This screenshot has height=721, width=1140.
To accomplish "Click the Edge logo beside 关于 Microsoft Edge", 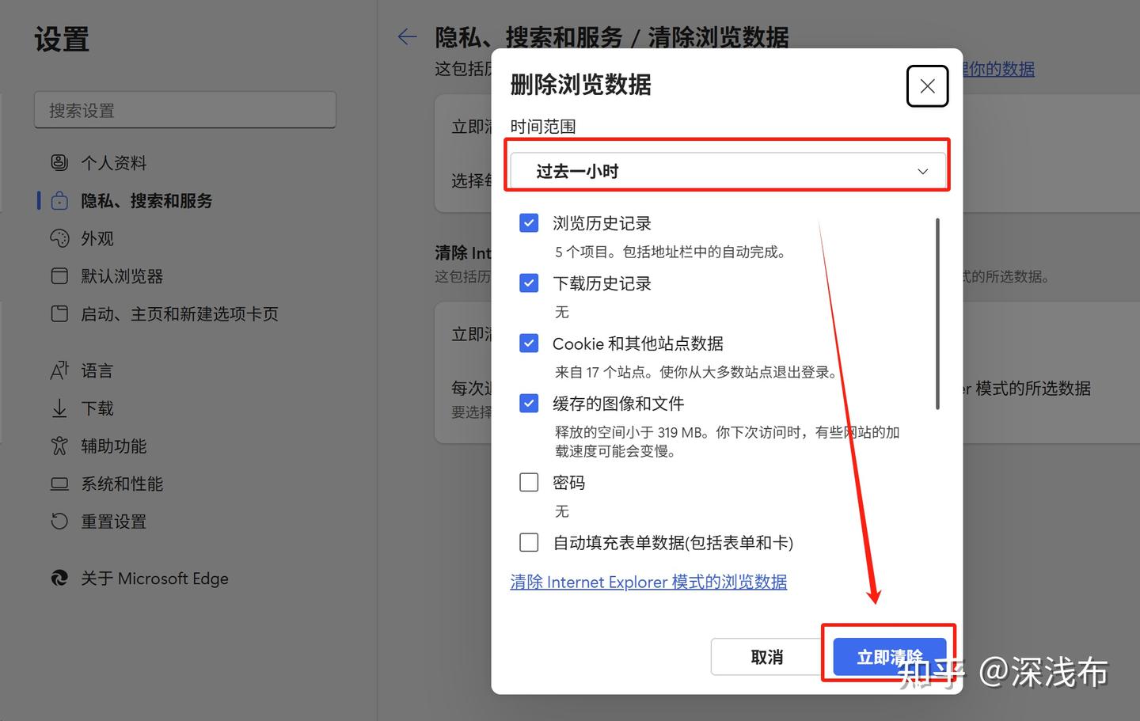I will coord(59,578).
